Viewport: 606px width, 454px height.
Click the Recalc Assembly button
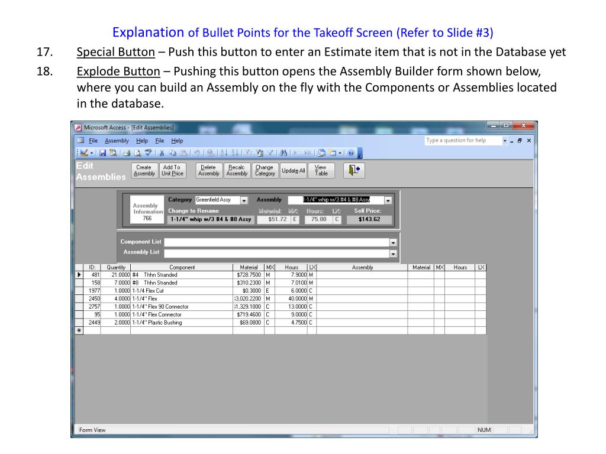(237, 170)
